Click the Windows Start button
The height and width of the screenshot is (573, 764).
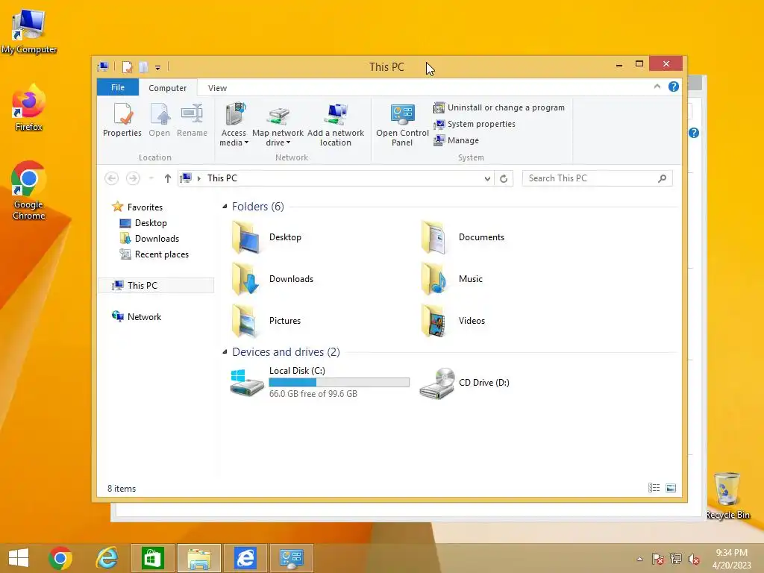pyautogui.click(x=19, y=558)
